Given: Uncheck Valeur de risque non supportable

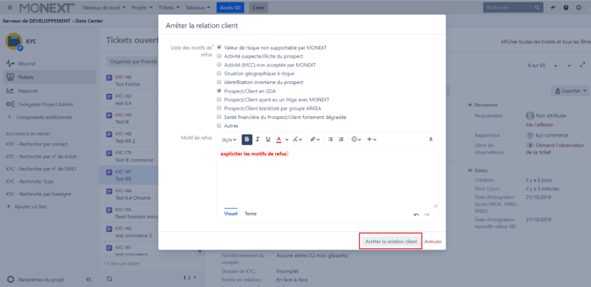Looking at the screenshot, I should pyautogui.click(x=219, y=48).
